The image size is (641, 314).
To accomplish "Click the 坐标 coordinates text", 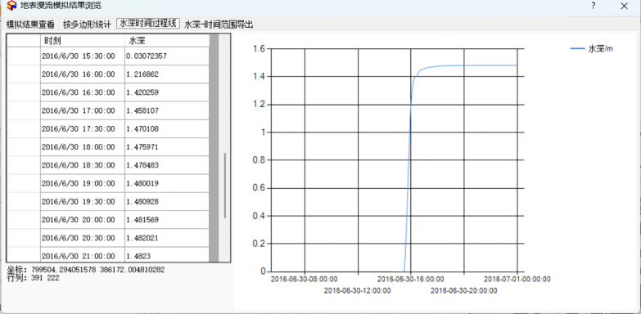I will (86, 270).
